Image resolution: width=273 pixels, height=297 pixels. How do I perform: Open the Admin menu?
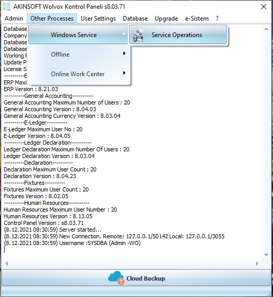click(x=14, y=19)
